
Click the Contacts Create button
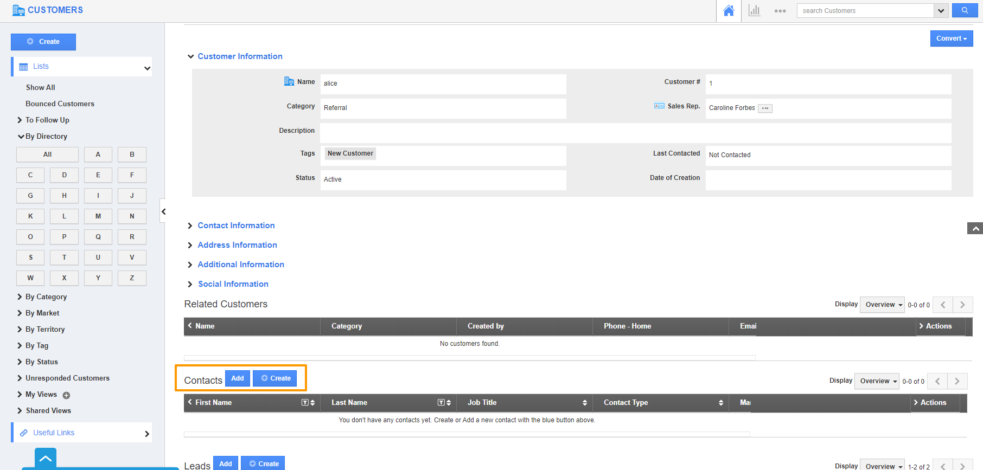pyautogui.click(x=275, y=378)
